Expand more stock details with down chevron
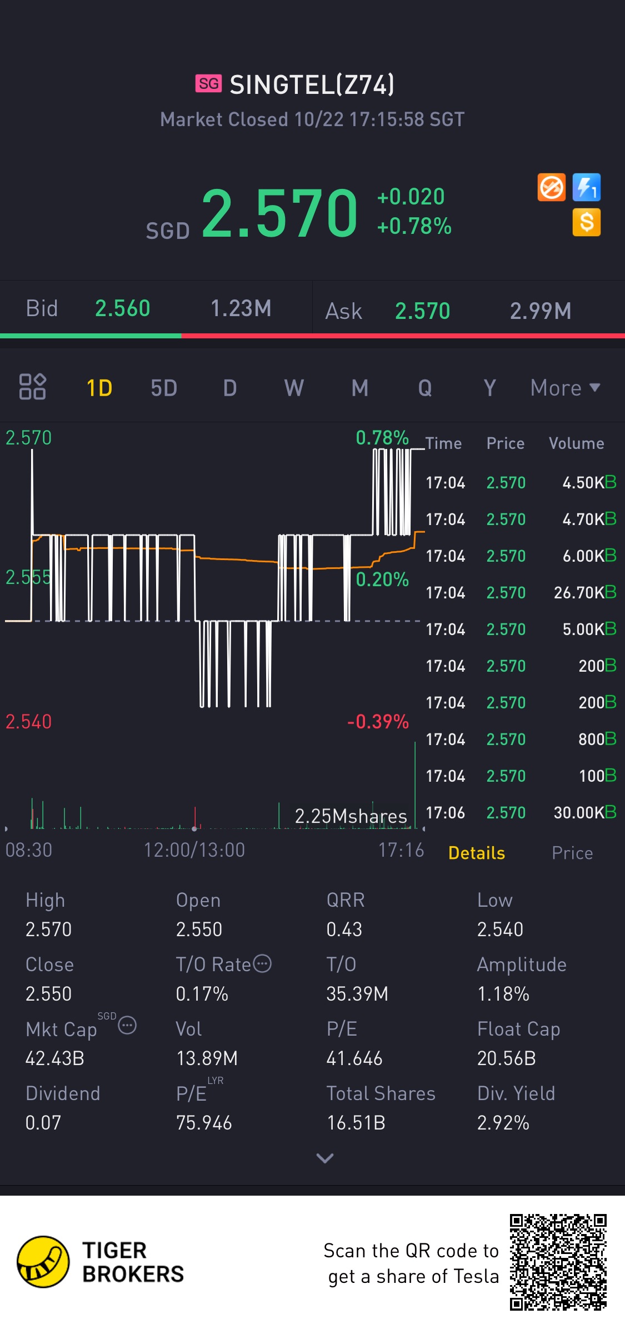This screenshot has width=625, height=1329. 325,1158
